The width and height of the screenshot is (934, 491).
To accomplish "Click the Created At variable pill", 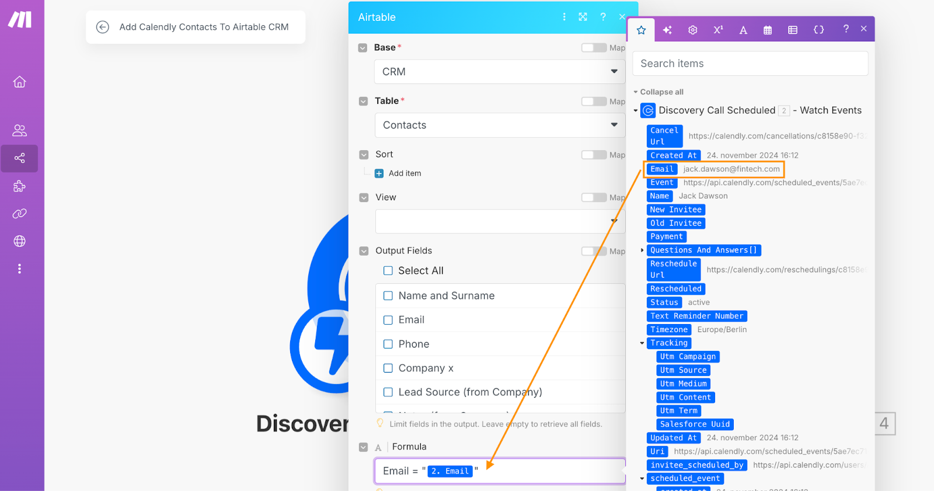I will (x=674, y=155).
